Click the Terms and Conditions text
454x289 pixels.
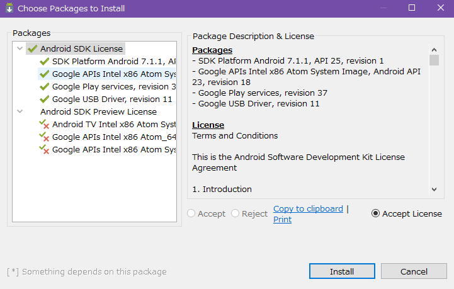tap(235, 135)
